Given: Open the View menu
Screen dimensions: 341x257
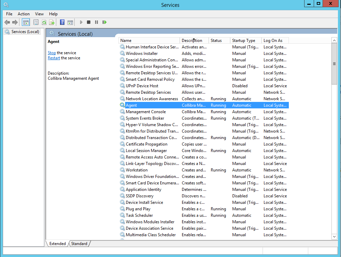Looking at the screenshot, I should 39,14.
